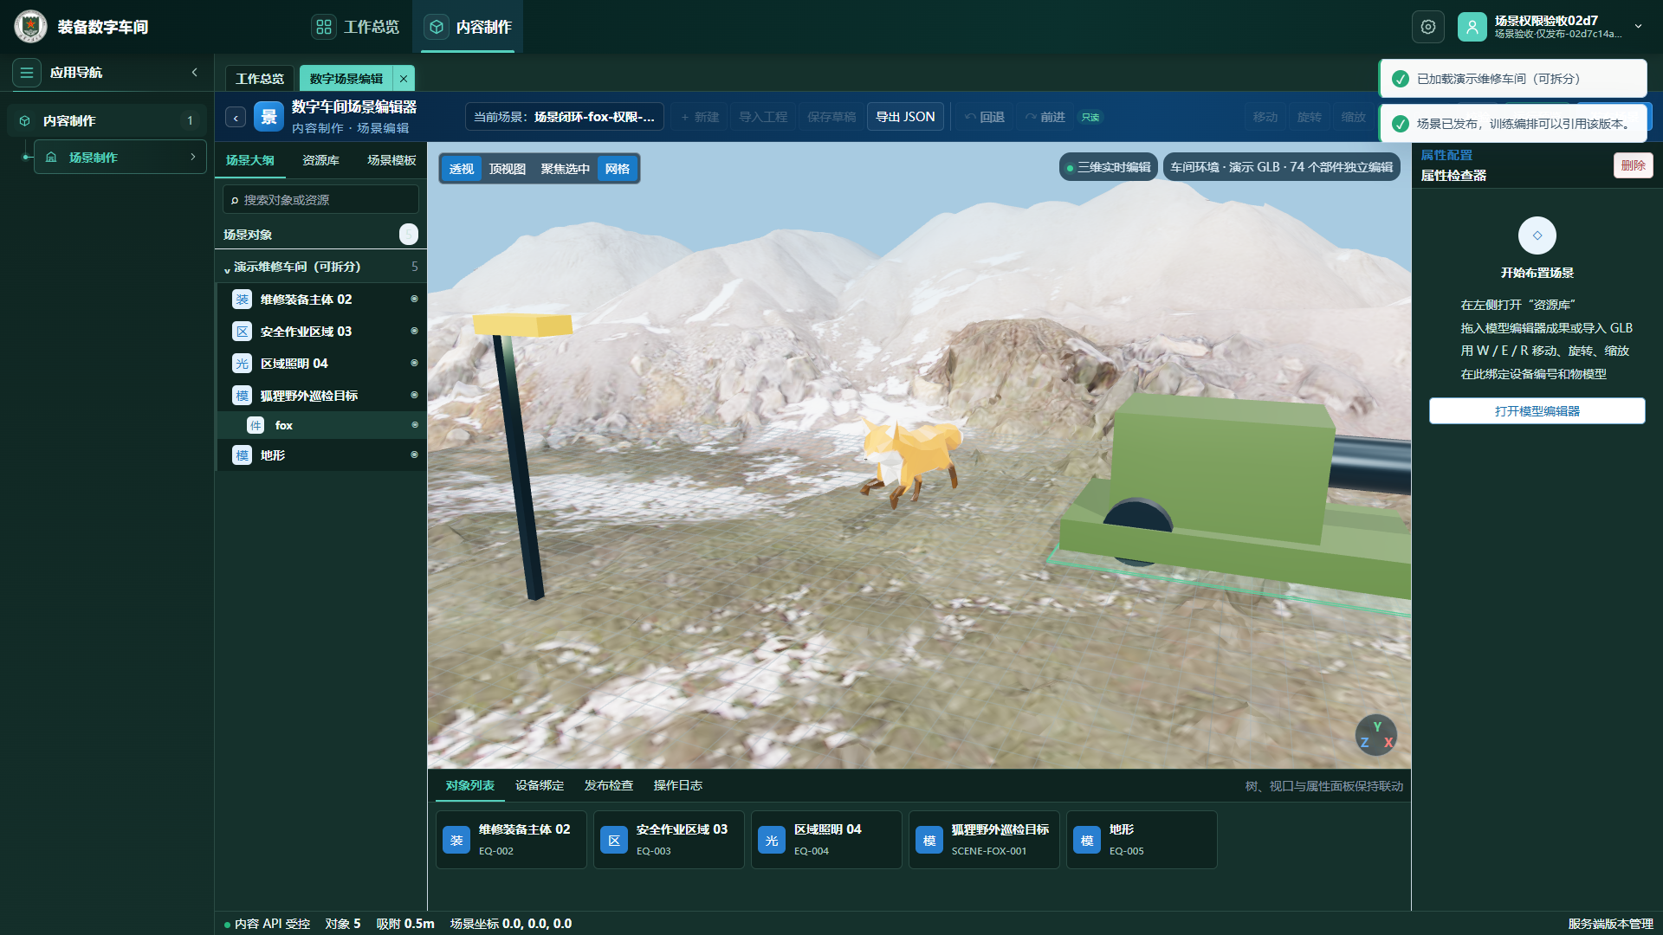Open the 内容制作 top navigation tab

pyautogui.click(x=468, y=27)
